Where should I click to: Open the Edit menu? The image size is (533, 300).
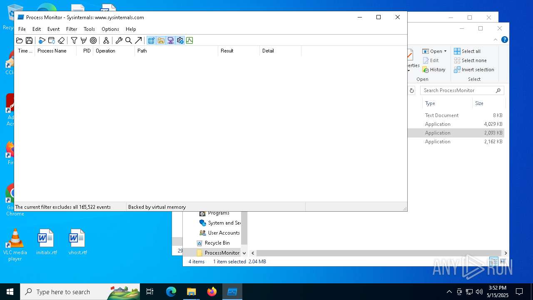(x=37, y=29)
